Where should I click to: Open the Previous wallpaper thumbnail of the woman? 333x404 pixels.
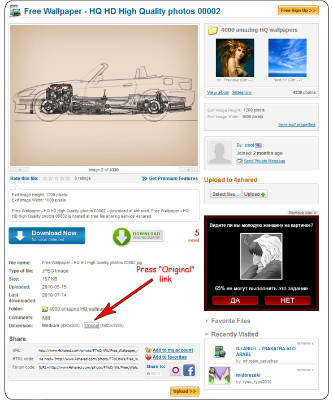point(235,58)
